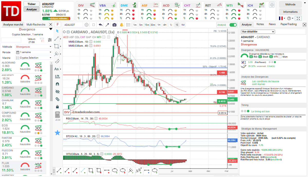The image size is (308, 177).
Task: Open chart settings gear next to ADAUSDT field
Action: (87, 25)
